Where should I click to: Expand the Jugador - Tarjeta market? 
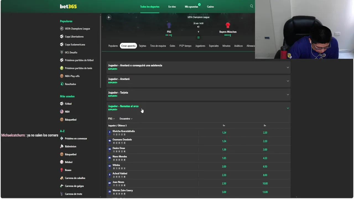point(199,94)
